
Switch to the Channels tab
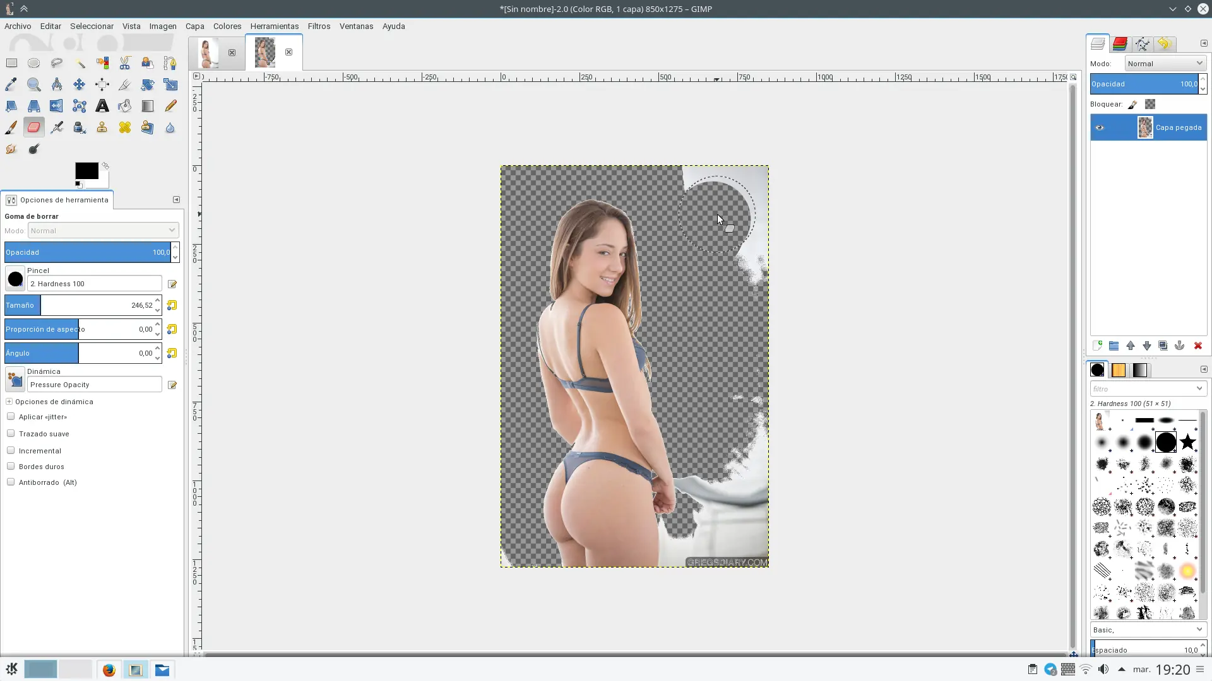tap(1120, 44)
